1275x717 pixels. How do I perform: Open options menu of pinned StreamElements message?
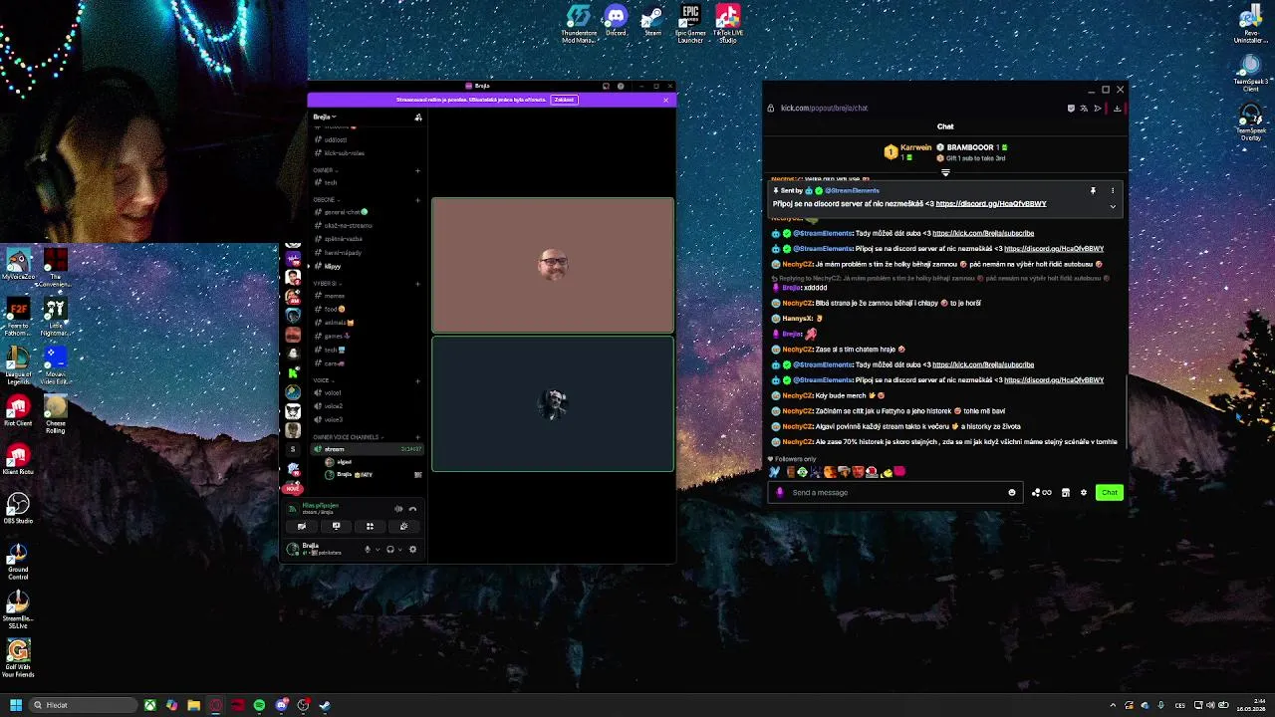coord(1113,190)
